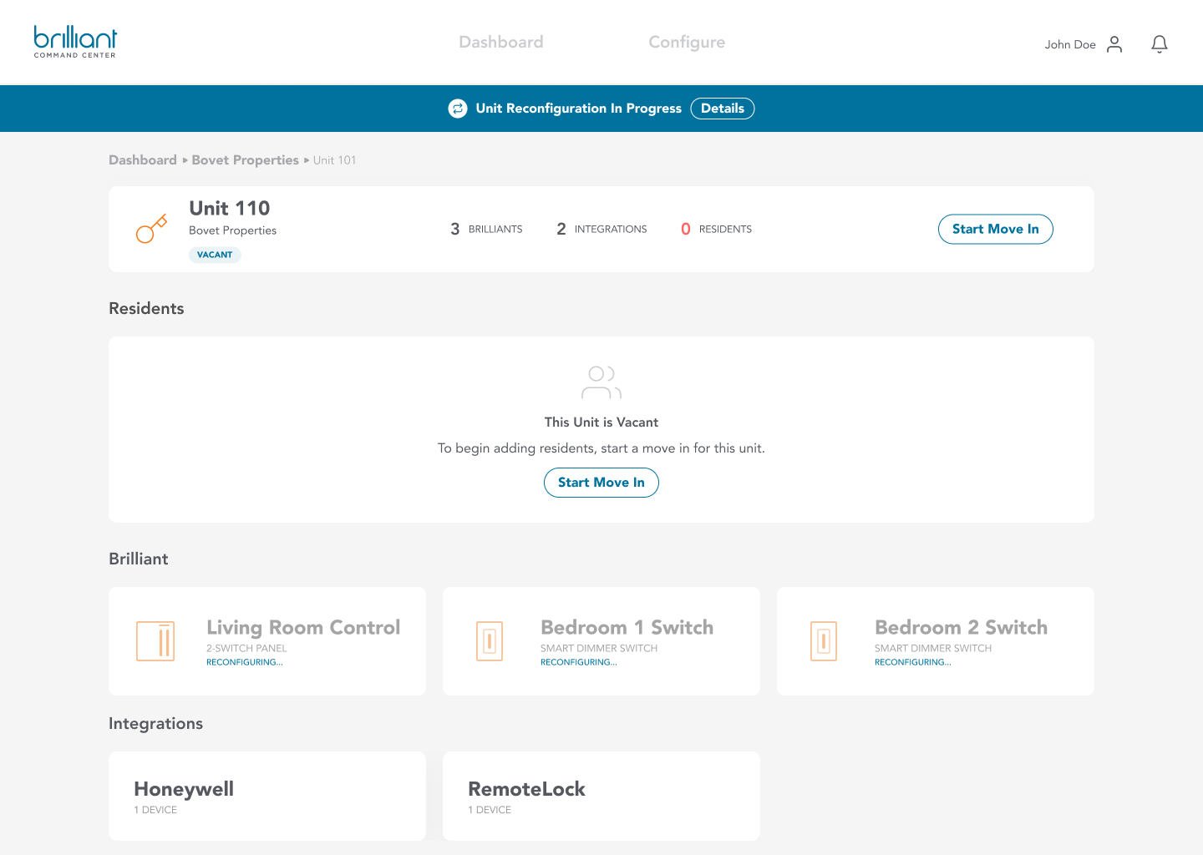Open Details of reconfiguration progress

point(723,109)
